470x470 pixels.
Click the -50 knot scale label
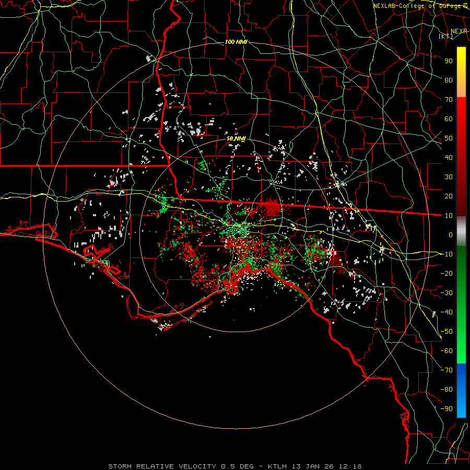click(446, 332)
